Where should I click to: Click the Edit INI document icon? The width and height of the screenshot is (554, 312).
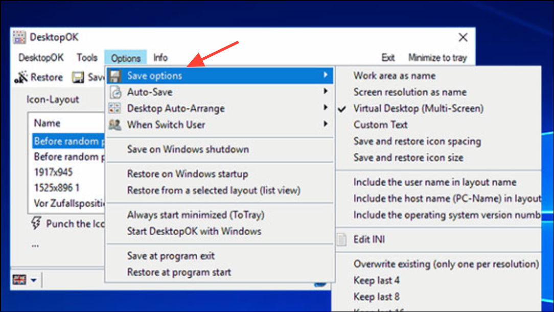click(x=342, y=239)
